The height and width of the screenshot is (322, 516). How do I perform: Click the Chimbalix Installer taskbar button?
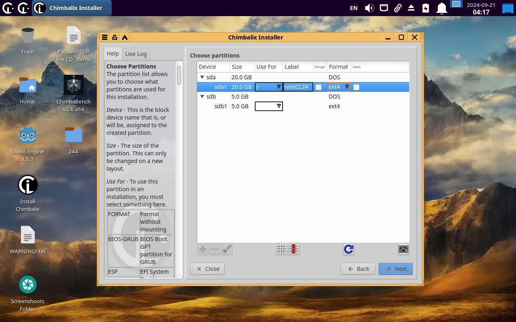tap(72, 8)
